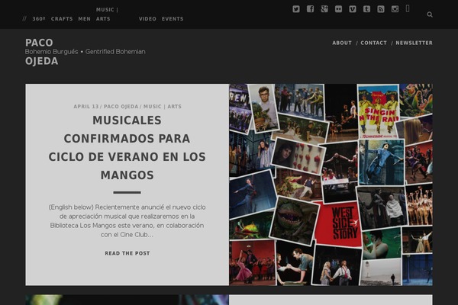This screenshot has width=458, height=305.
Task: Select the MEN menu item
Action: coord(85,18)
